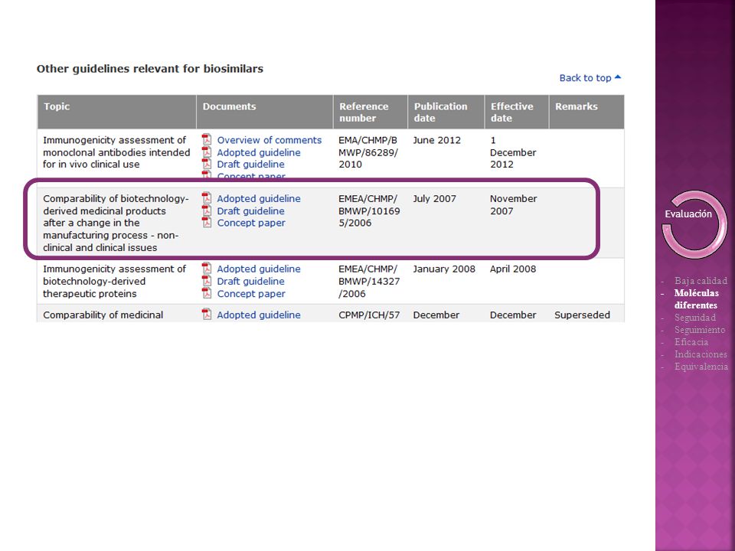The height and width of the screenshot is (551, 735).
Task: Click the Superseded remark
Action: pos(582,315)
